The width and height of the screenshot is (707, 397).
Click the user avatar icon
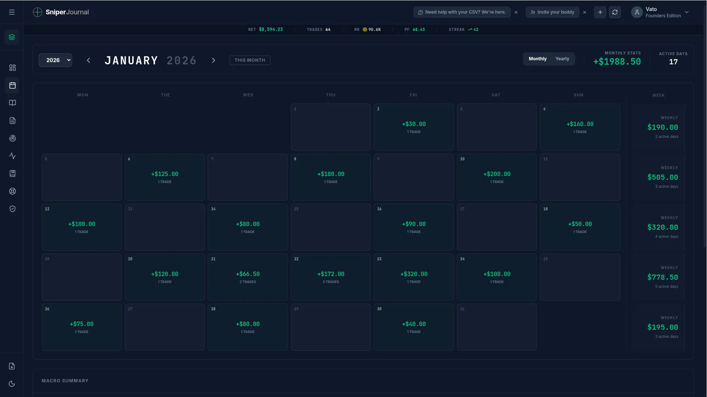tap(637, 12)
